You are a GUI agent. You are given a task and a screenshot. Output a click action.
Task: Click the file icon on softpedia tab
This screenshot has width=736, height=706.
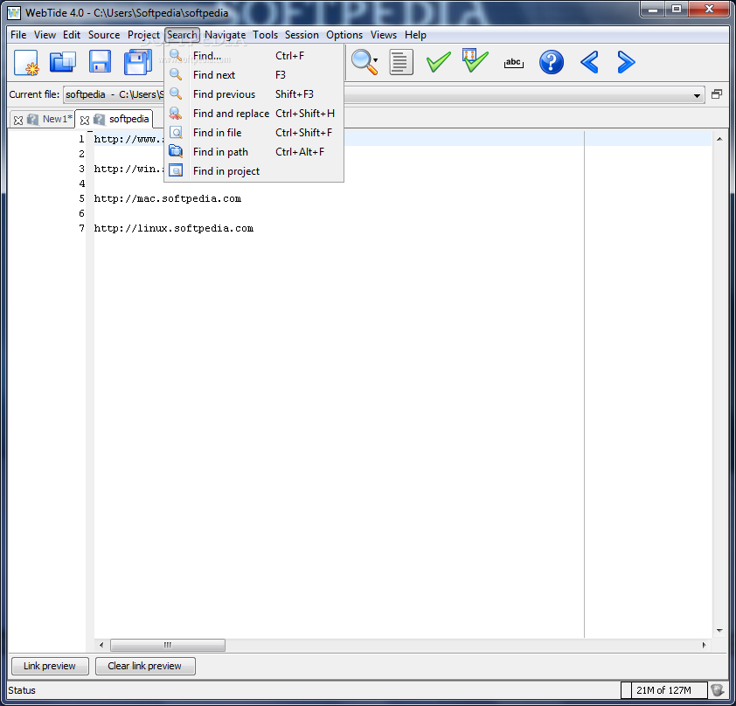[x=99, y=120]
